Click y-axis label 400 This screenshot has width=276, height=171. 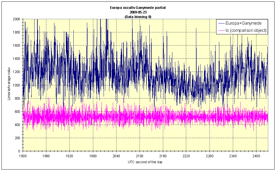(18, 125)
